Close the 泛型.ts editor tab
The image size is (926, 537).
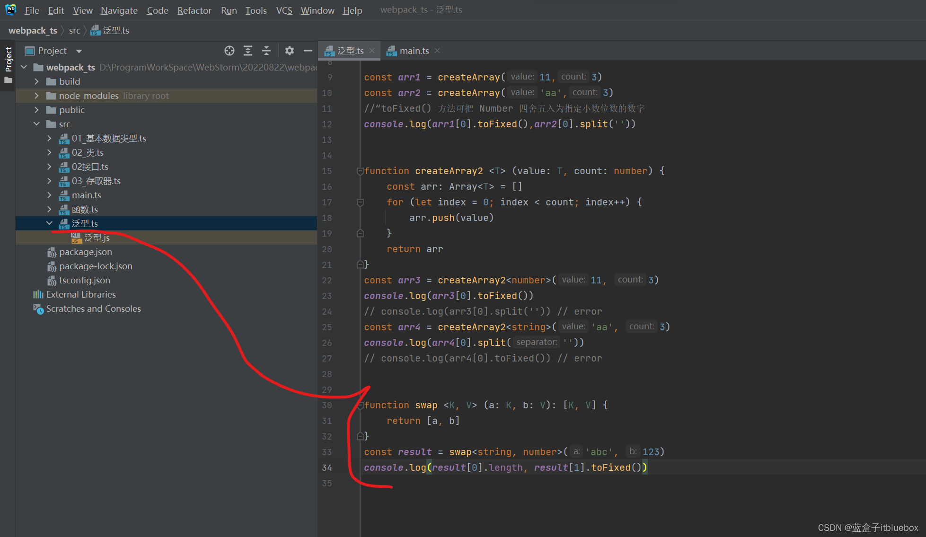372,51
